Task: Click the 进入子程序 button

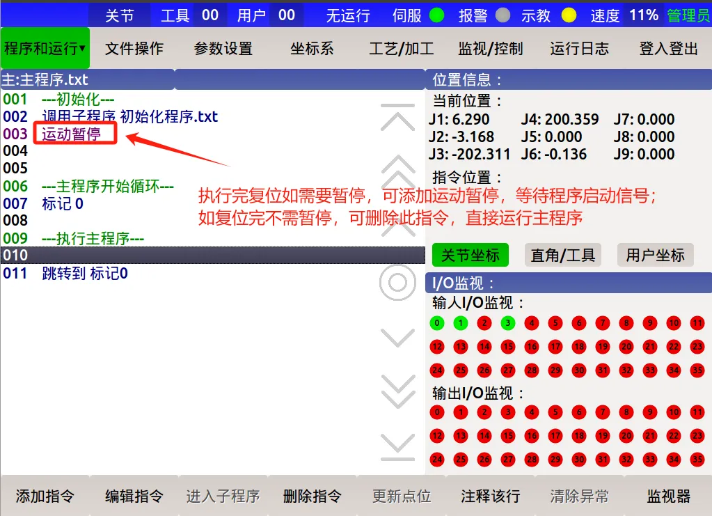Action: click(x=223, y=496)
